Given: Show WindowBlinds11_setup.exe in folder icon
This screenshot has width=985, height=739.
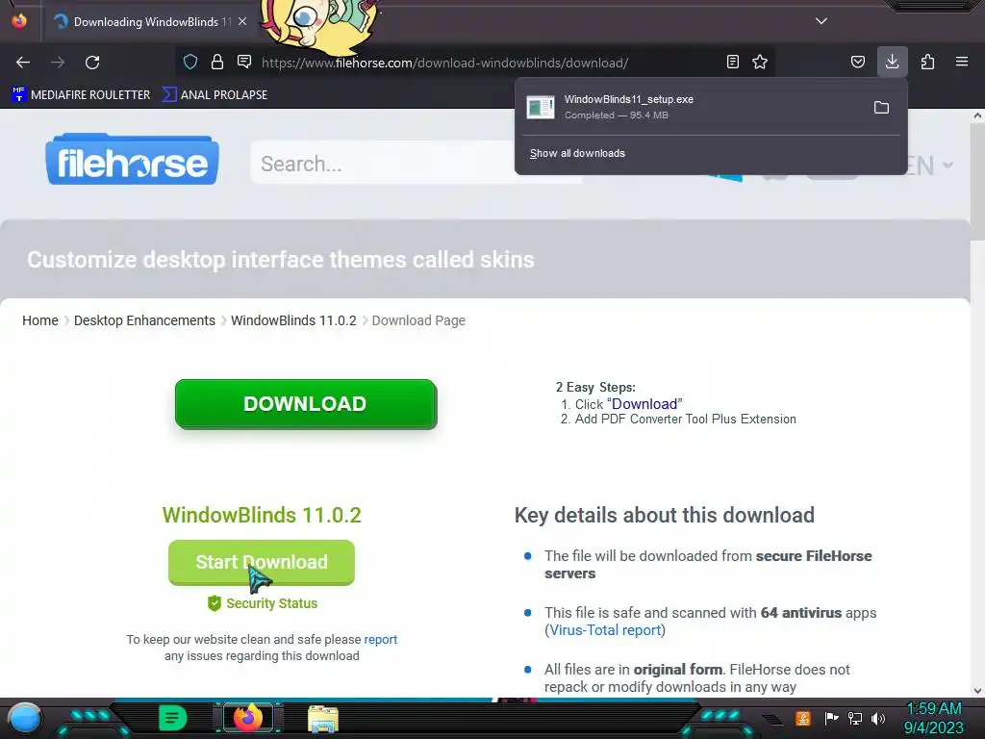Looking at the screenshot, I should 881,108.
